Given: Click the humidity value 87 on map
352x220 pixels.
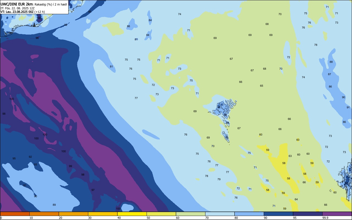Looking at the screenshot, I should (329, 74).
